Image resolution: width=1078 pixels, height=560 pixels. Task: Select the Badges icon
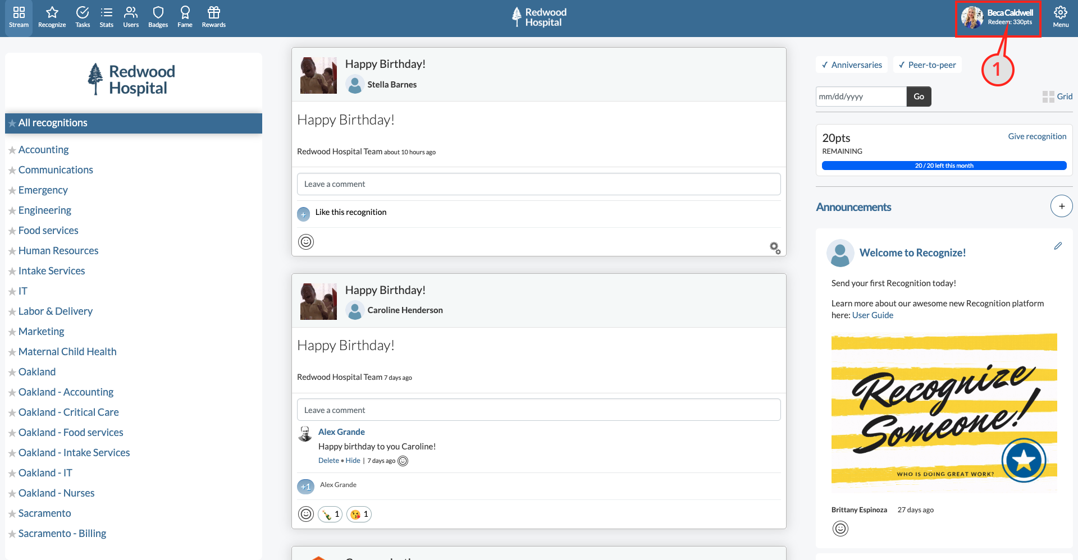pyautogui.click(x=158, y=17)
